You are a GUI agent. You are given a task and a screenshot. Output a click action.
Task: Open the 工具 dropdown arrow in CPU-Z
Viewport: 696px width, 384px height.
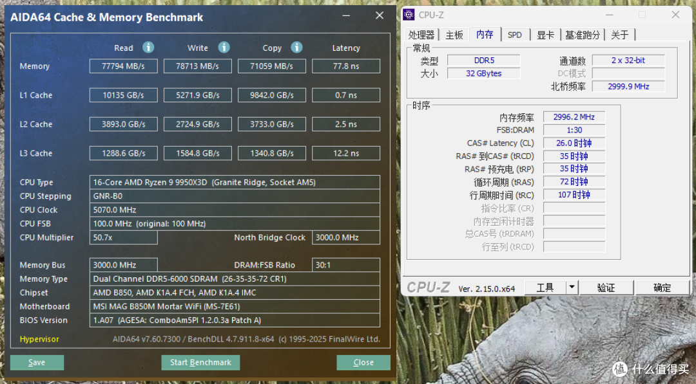coord(572,288)
